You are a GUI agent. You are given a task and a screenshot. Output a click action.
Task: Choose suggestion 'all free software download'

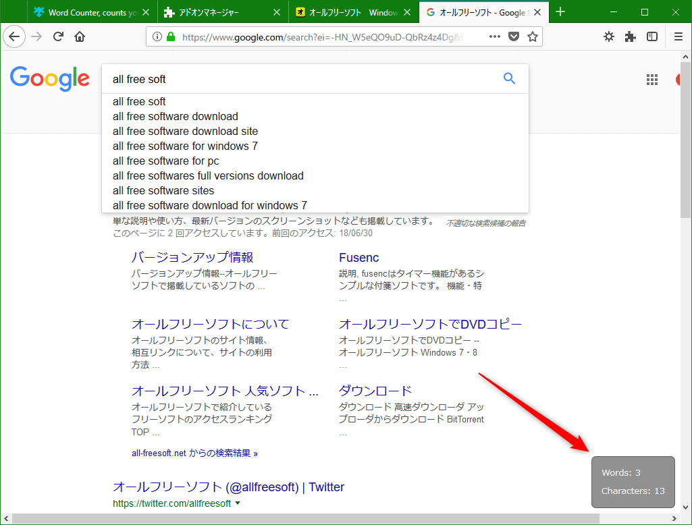(315, 117)
